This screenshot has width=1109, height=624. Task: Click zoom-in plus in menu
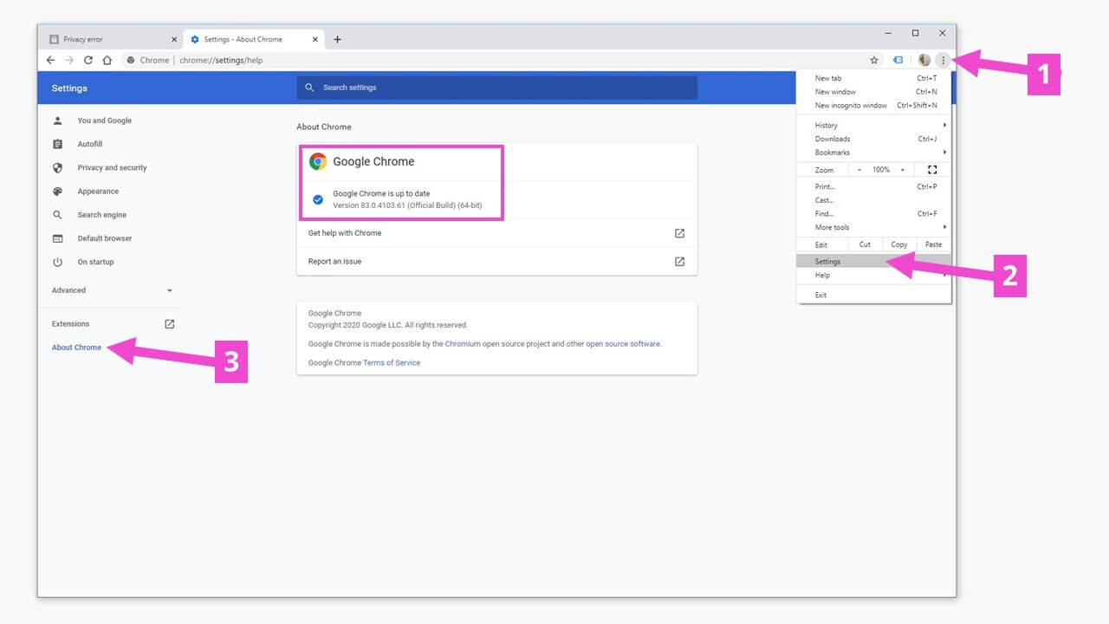[x=902, y=170]
